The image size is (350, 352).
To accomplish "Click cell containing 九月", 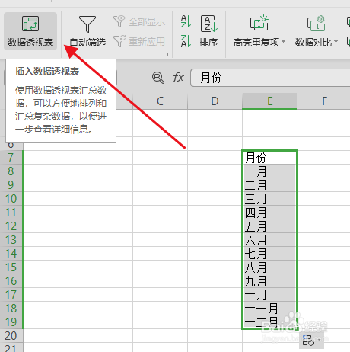I will (269, 281).
